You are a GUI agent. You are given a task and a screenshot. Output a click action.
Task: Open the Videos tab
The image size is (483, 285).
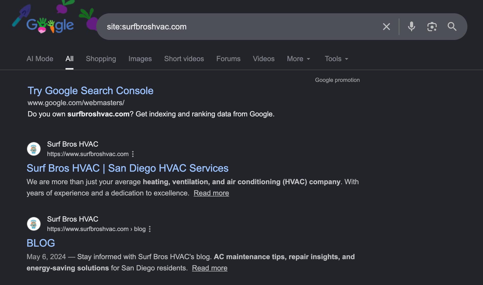(x=264, y=59)
